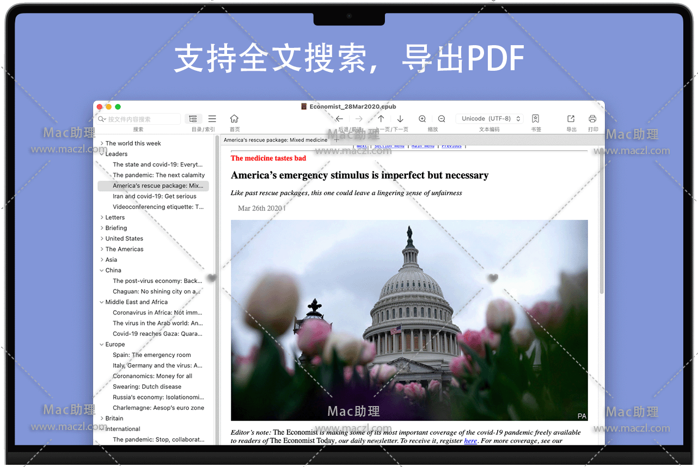The image size is (698, 467).
Task: Open a new tab with plus button
Action: coord(336,140)
